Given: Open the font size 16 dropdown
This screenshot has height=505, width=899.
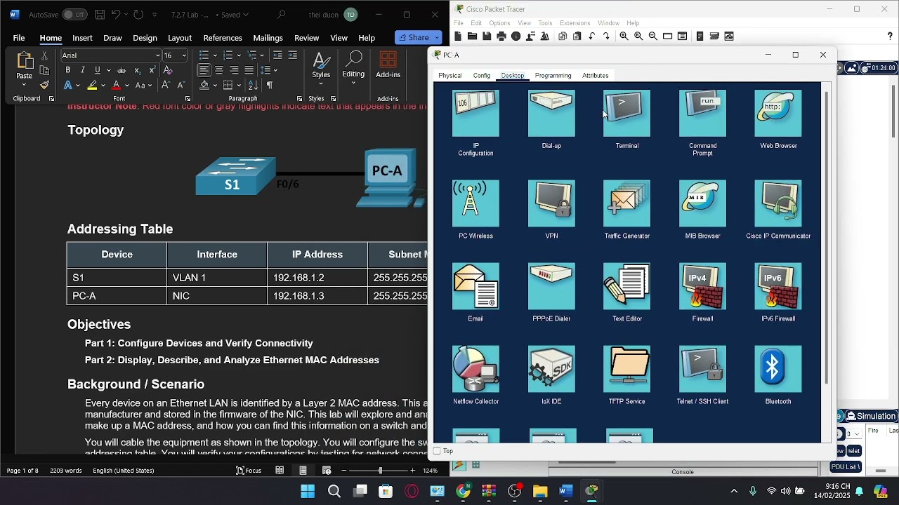Looking at the screenshot, I should tap(184, 55).
